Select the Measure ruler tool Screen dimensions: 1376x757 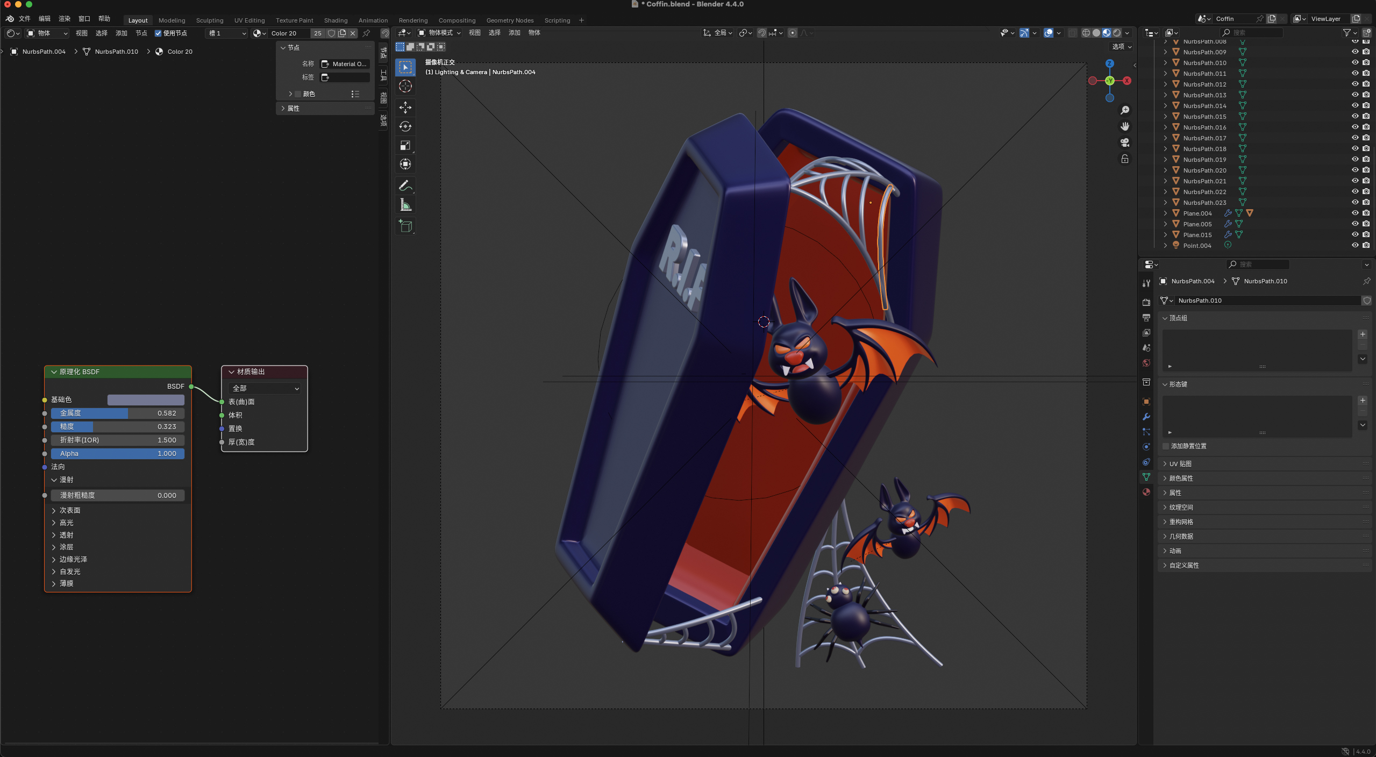[405, 205]
